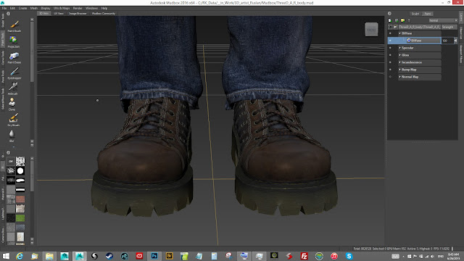Toggle visibility of Normal Map channel
The height and width of the screenshot is (261, 464).
(x=390, y=77)
